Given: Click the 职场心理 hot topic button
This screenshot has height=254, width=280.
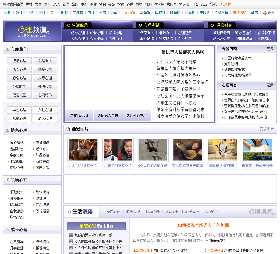Looking at the screenshot, I should click(19, 61).
